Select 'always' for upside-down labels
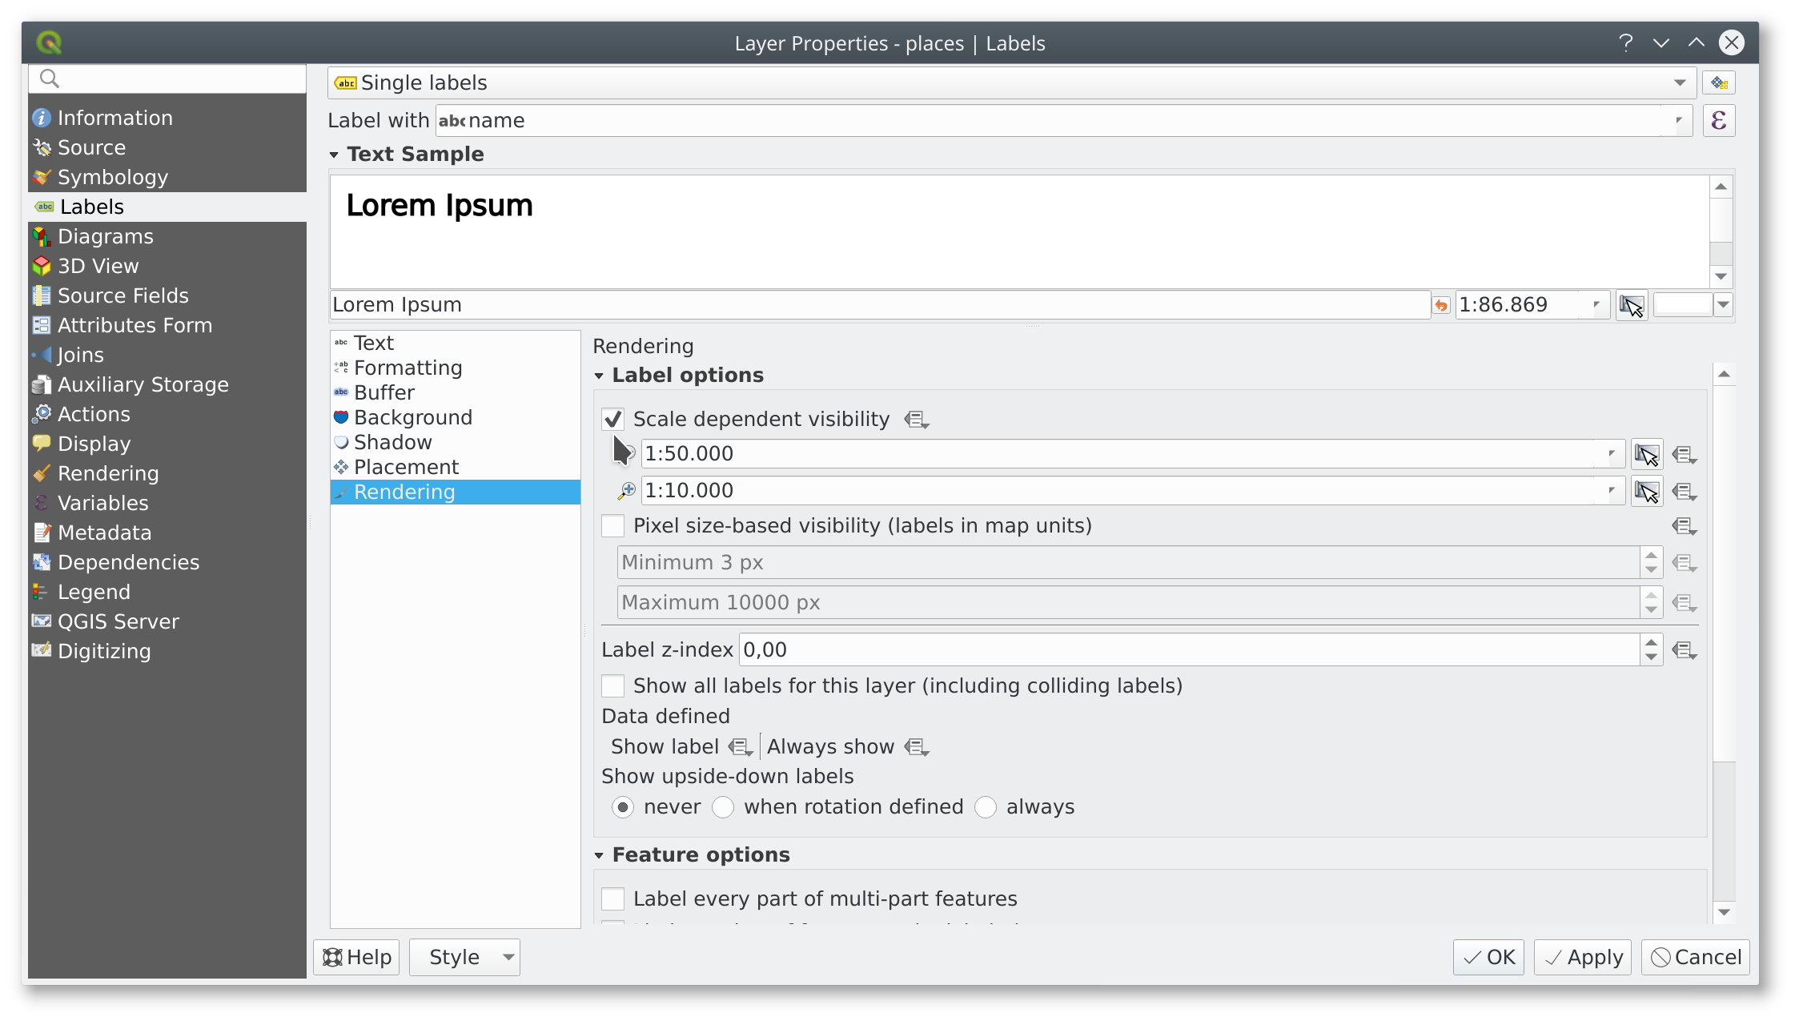Image resolution: width=1795 pixels, height=1021 pixels. [986, 807]
